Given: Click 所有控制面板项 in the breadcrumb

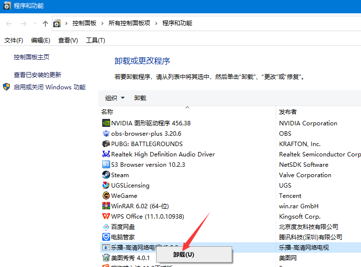Looking at the screenshot, I should (129, 23).
